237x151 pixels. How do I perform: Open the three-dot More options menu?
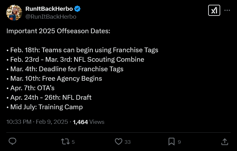point(227,10)
